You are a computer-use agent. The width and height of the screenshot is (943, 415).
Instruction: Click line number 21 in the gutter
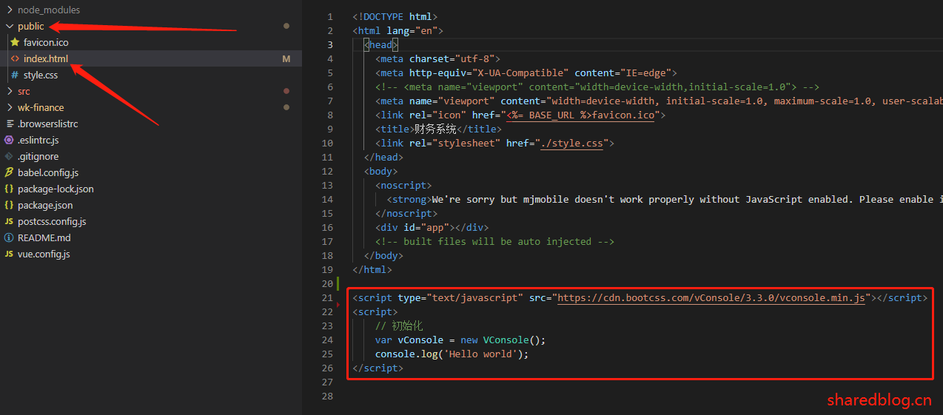click(328, 297)
